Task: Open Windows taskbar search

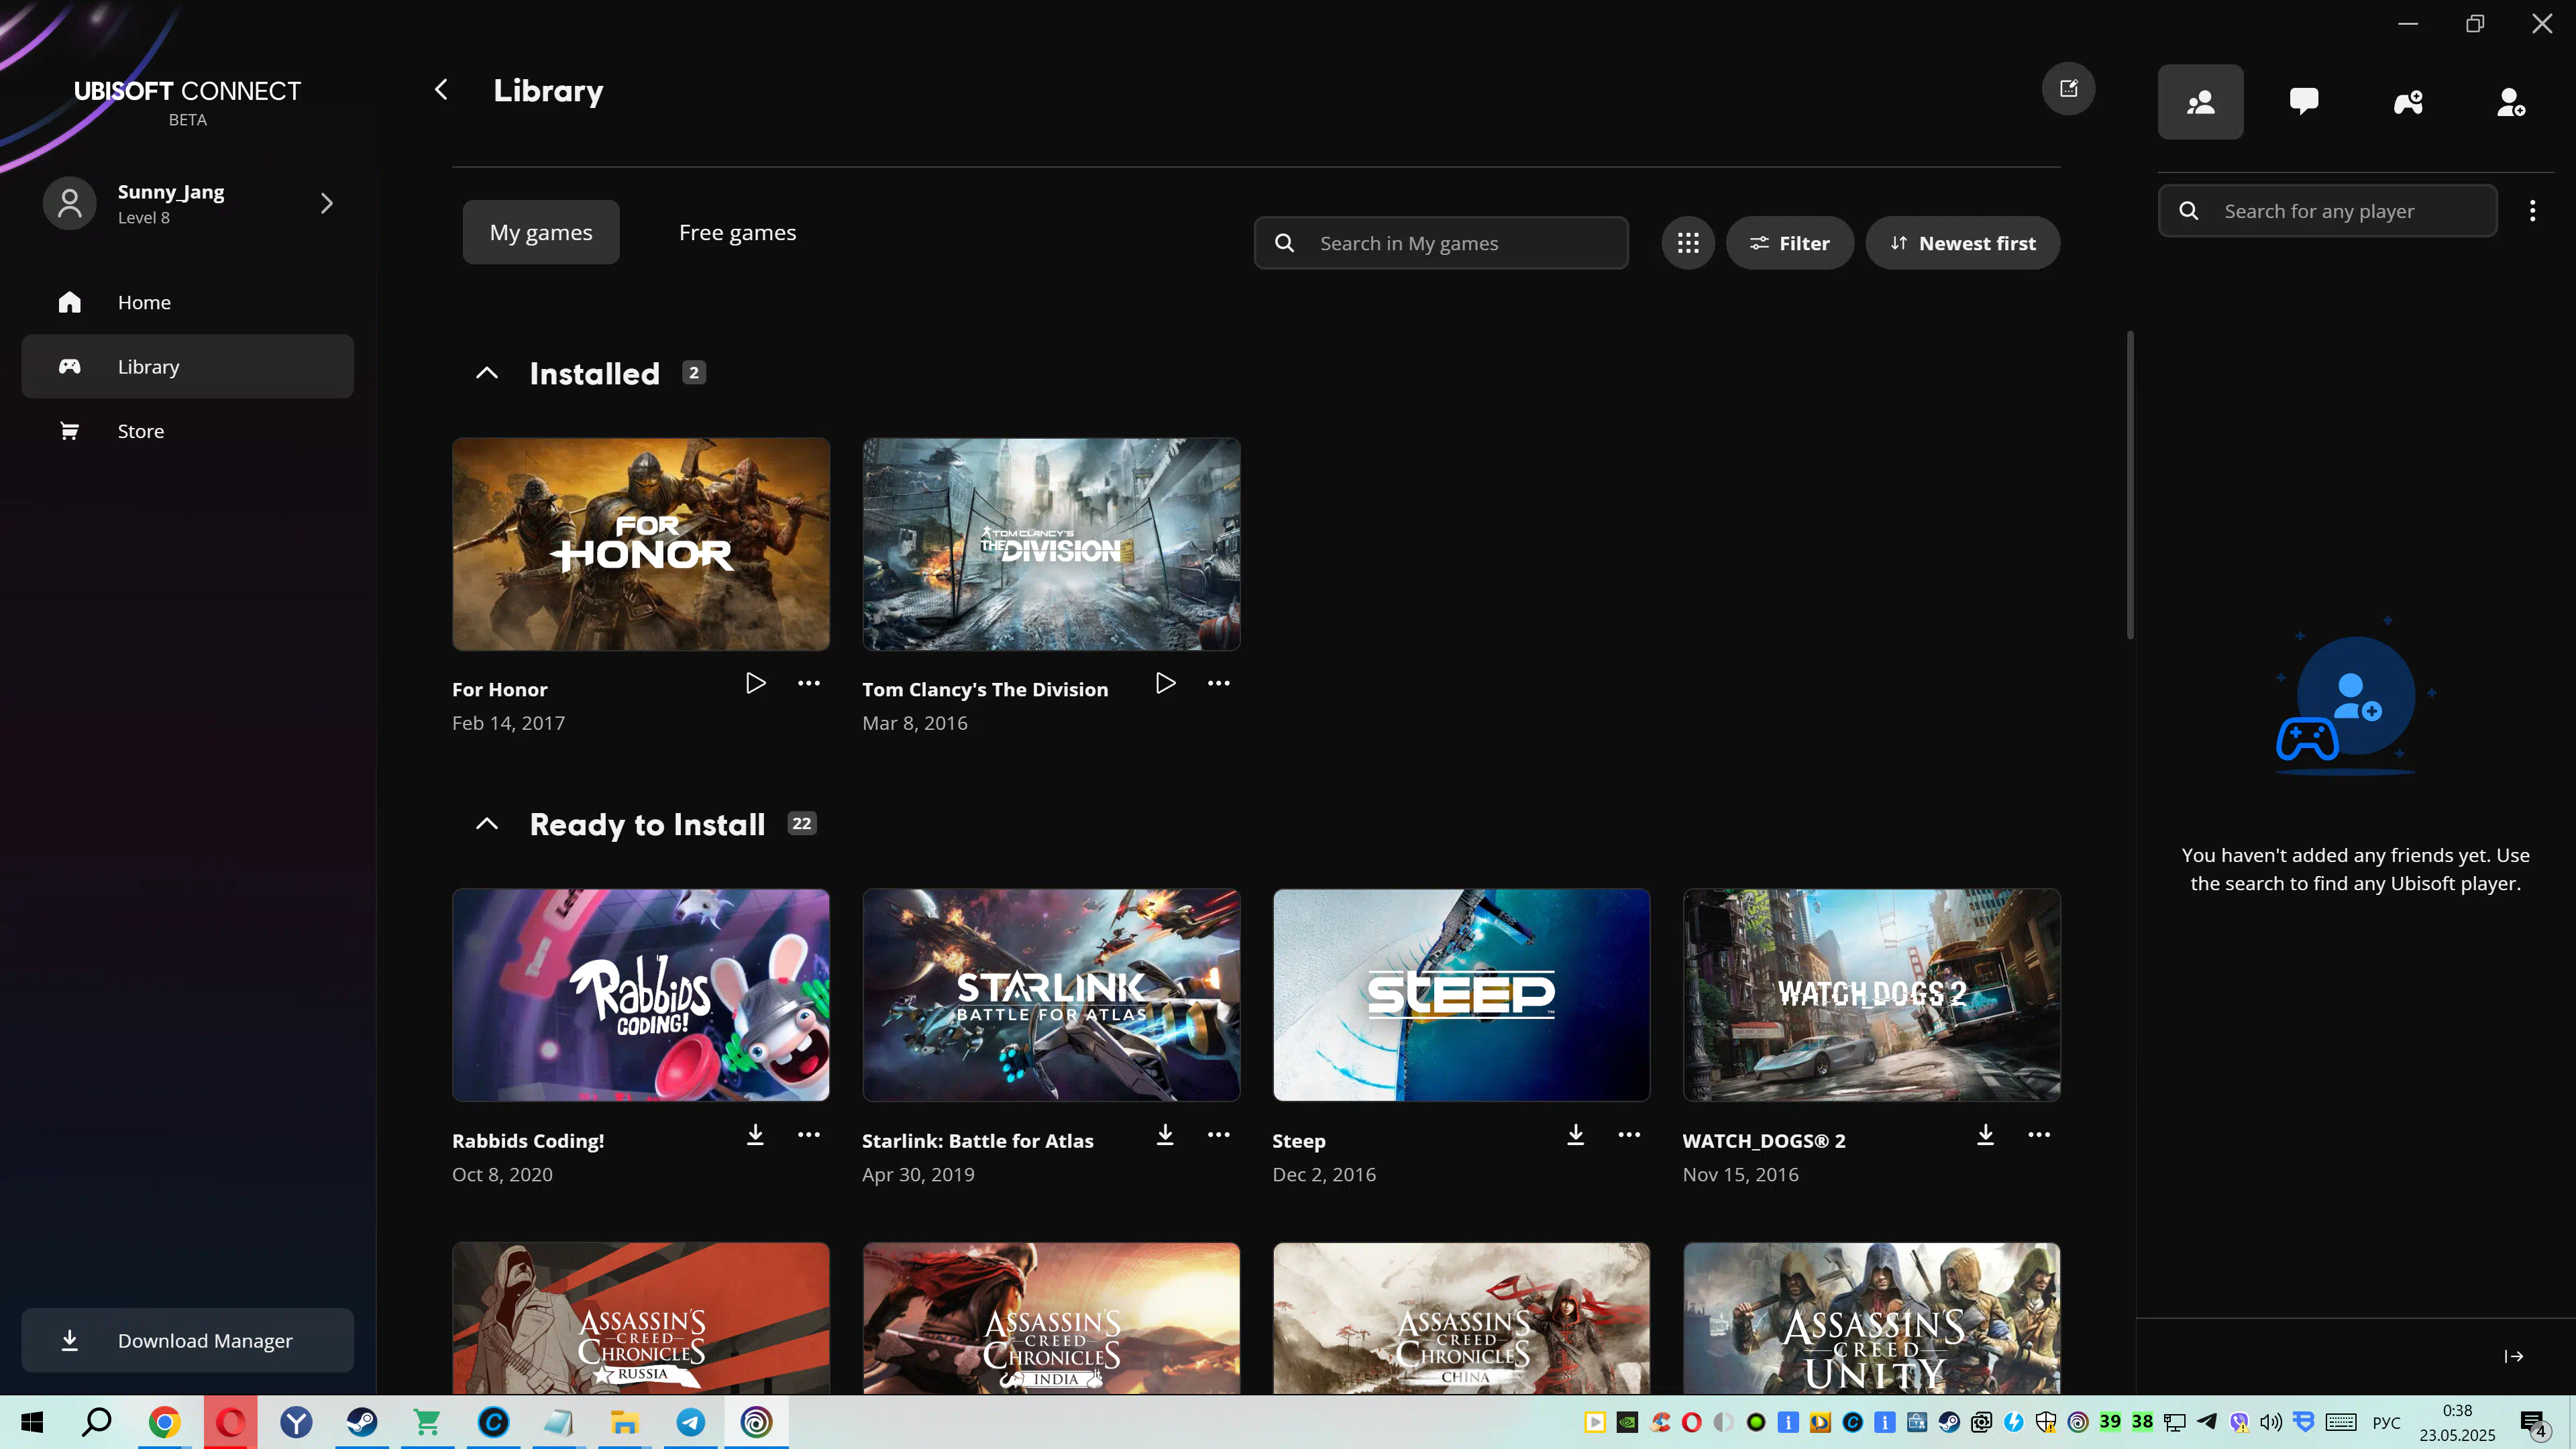Action: (97, 1422)
